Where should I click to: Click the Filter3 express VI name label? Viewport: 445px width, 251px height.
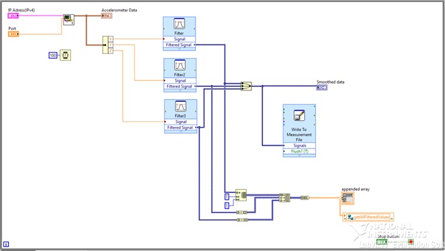point(180,116)
